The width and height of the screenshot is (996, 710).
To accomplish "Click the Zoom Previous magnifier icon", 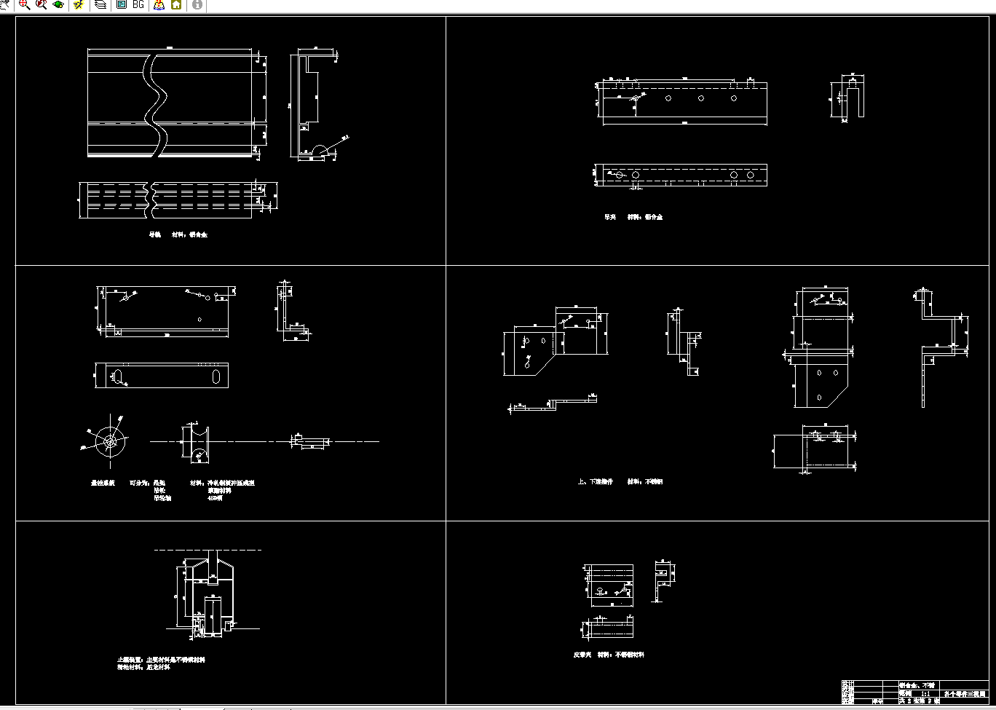I will pyautogui.click(x=41, y=4).
